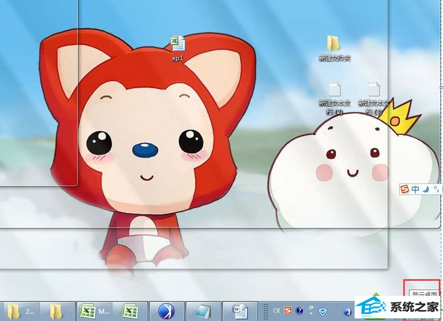Open the second unlabeled folder taskbar button
443x321 pixels.
(57, 312)
